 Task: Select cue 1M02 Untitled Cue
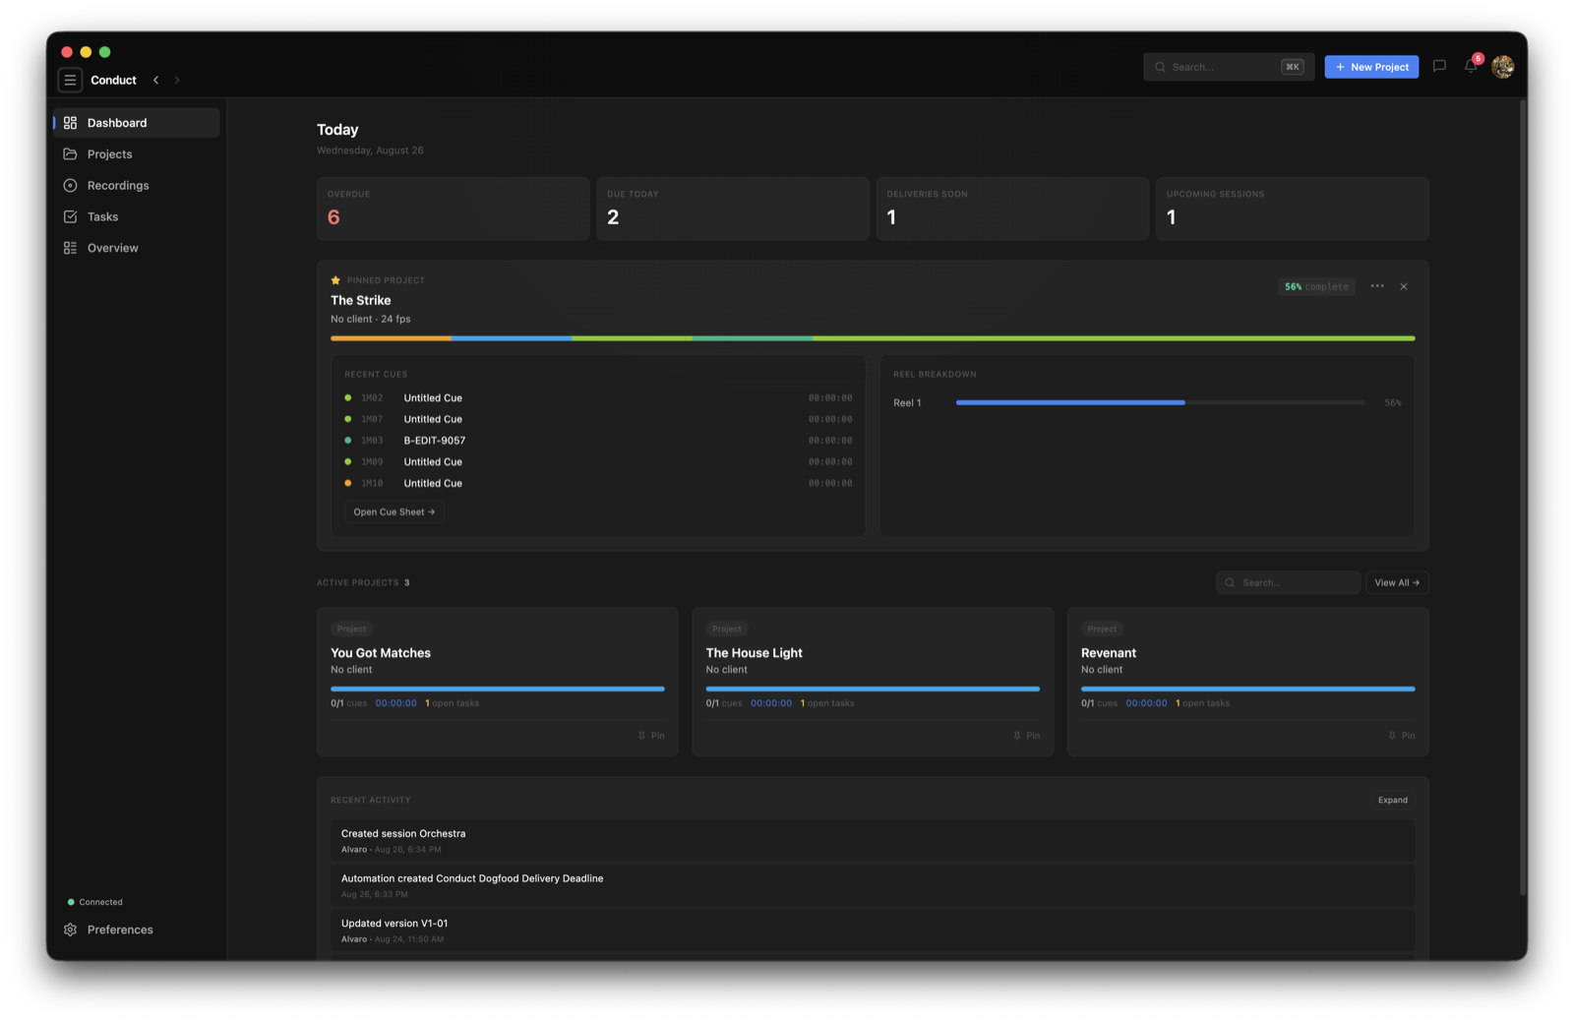(598, 398)
